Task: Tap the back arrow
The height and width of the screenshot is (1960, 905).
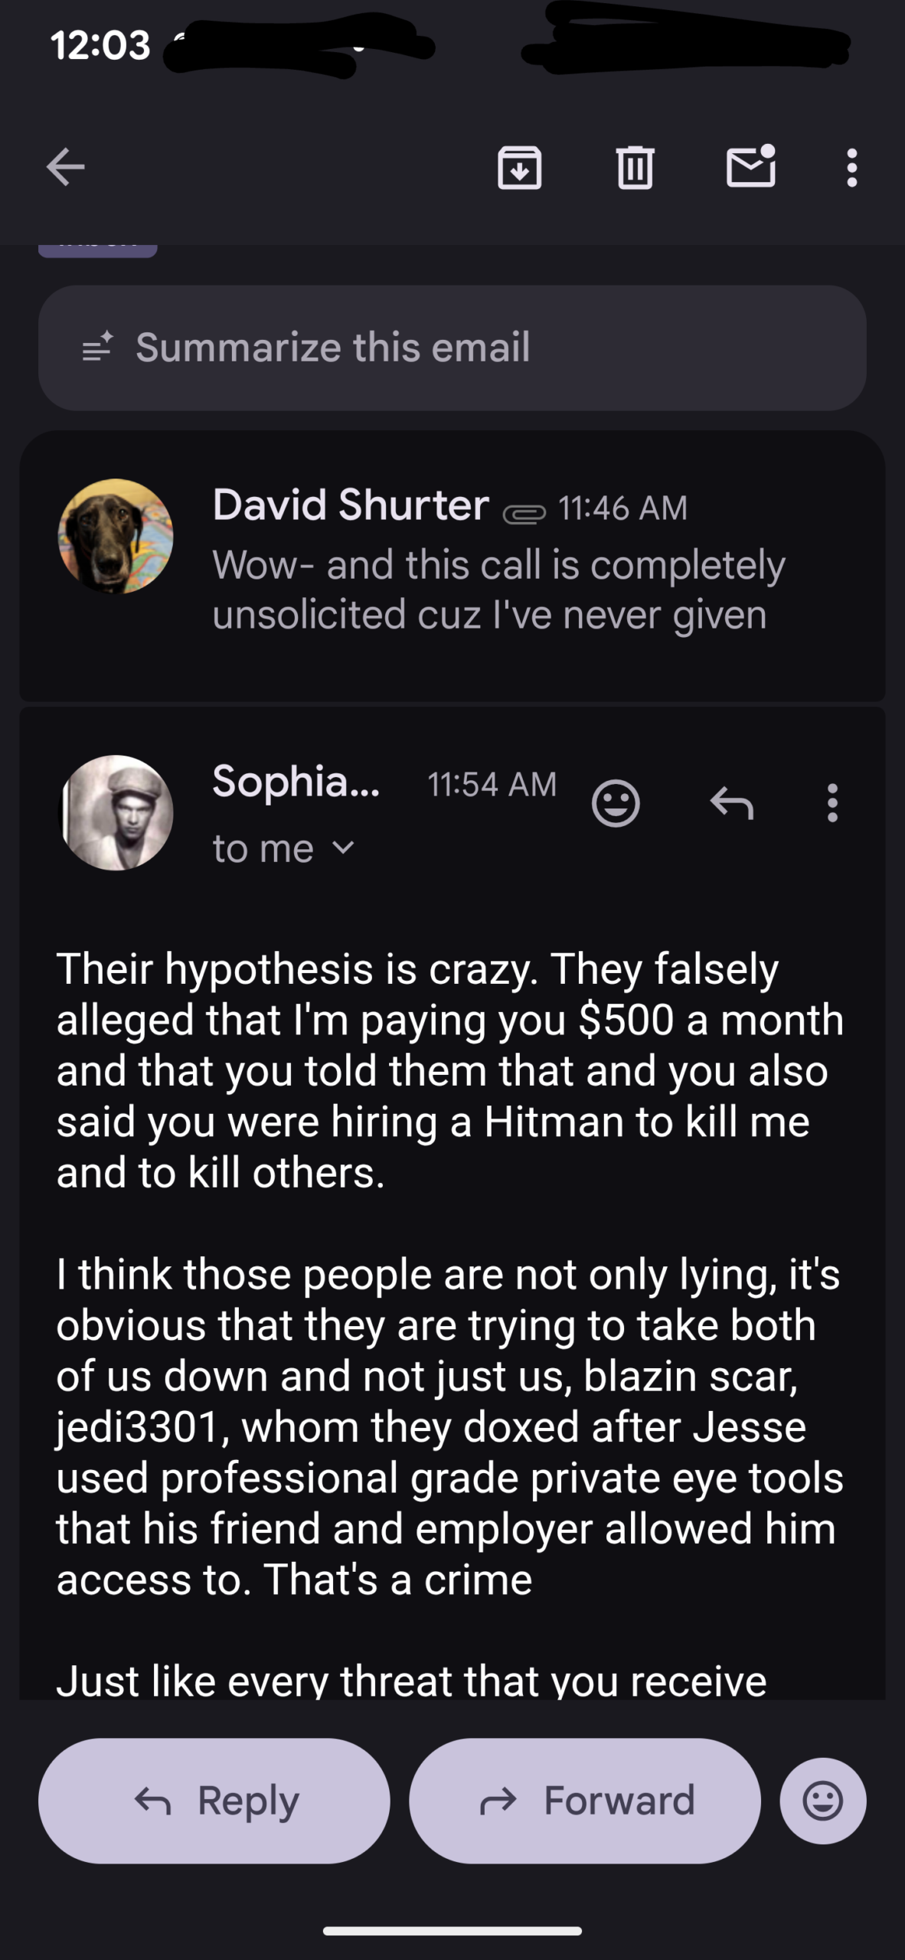Action: click(x=66, y=167)
